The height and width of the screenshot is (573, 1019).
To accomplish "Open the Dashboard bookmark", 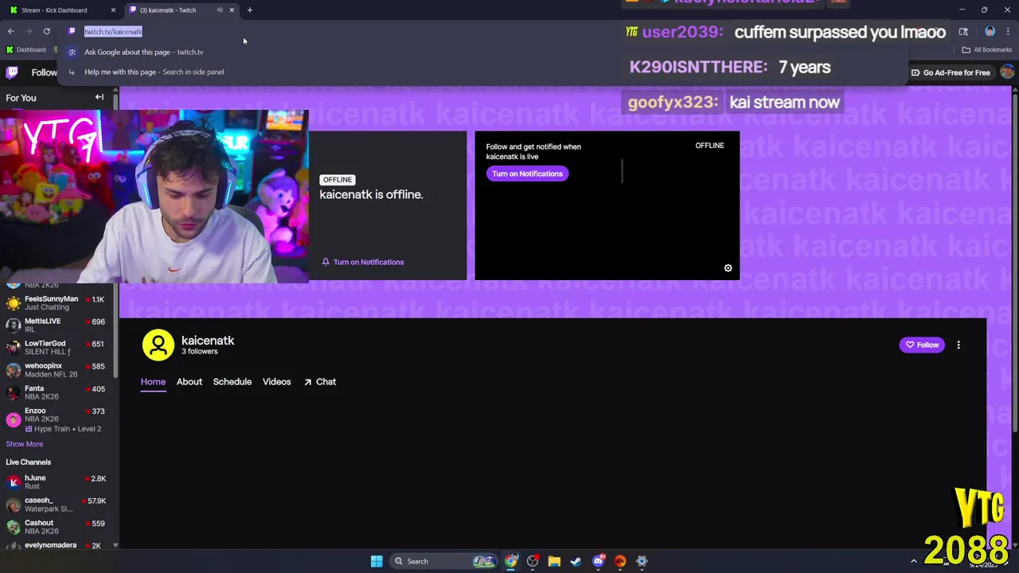I will coord(25,49).
